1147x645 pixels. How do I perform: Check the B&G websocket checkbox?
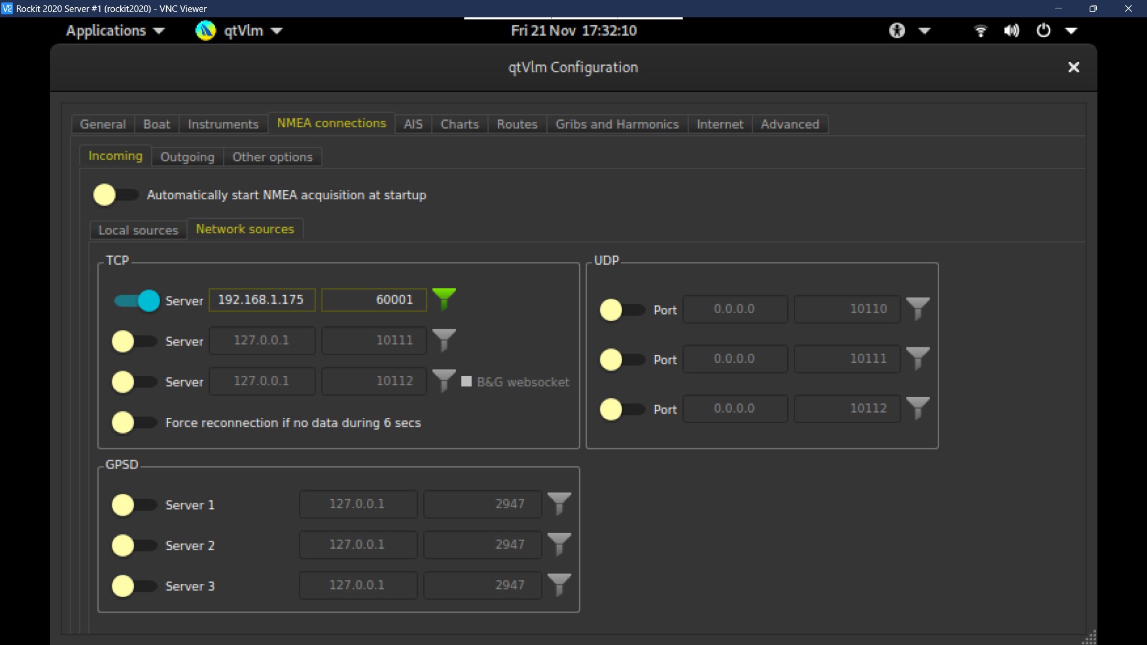pos(467,381)
